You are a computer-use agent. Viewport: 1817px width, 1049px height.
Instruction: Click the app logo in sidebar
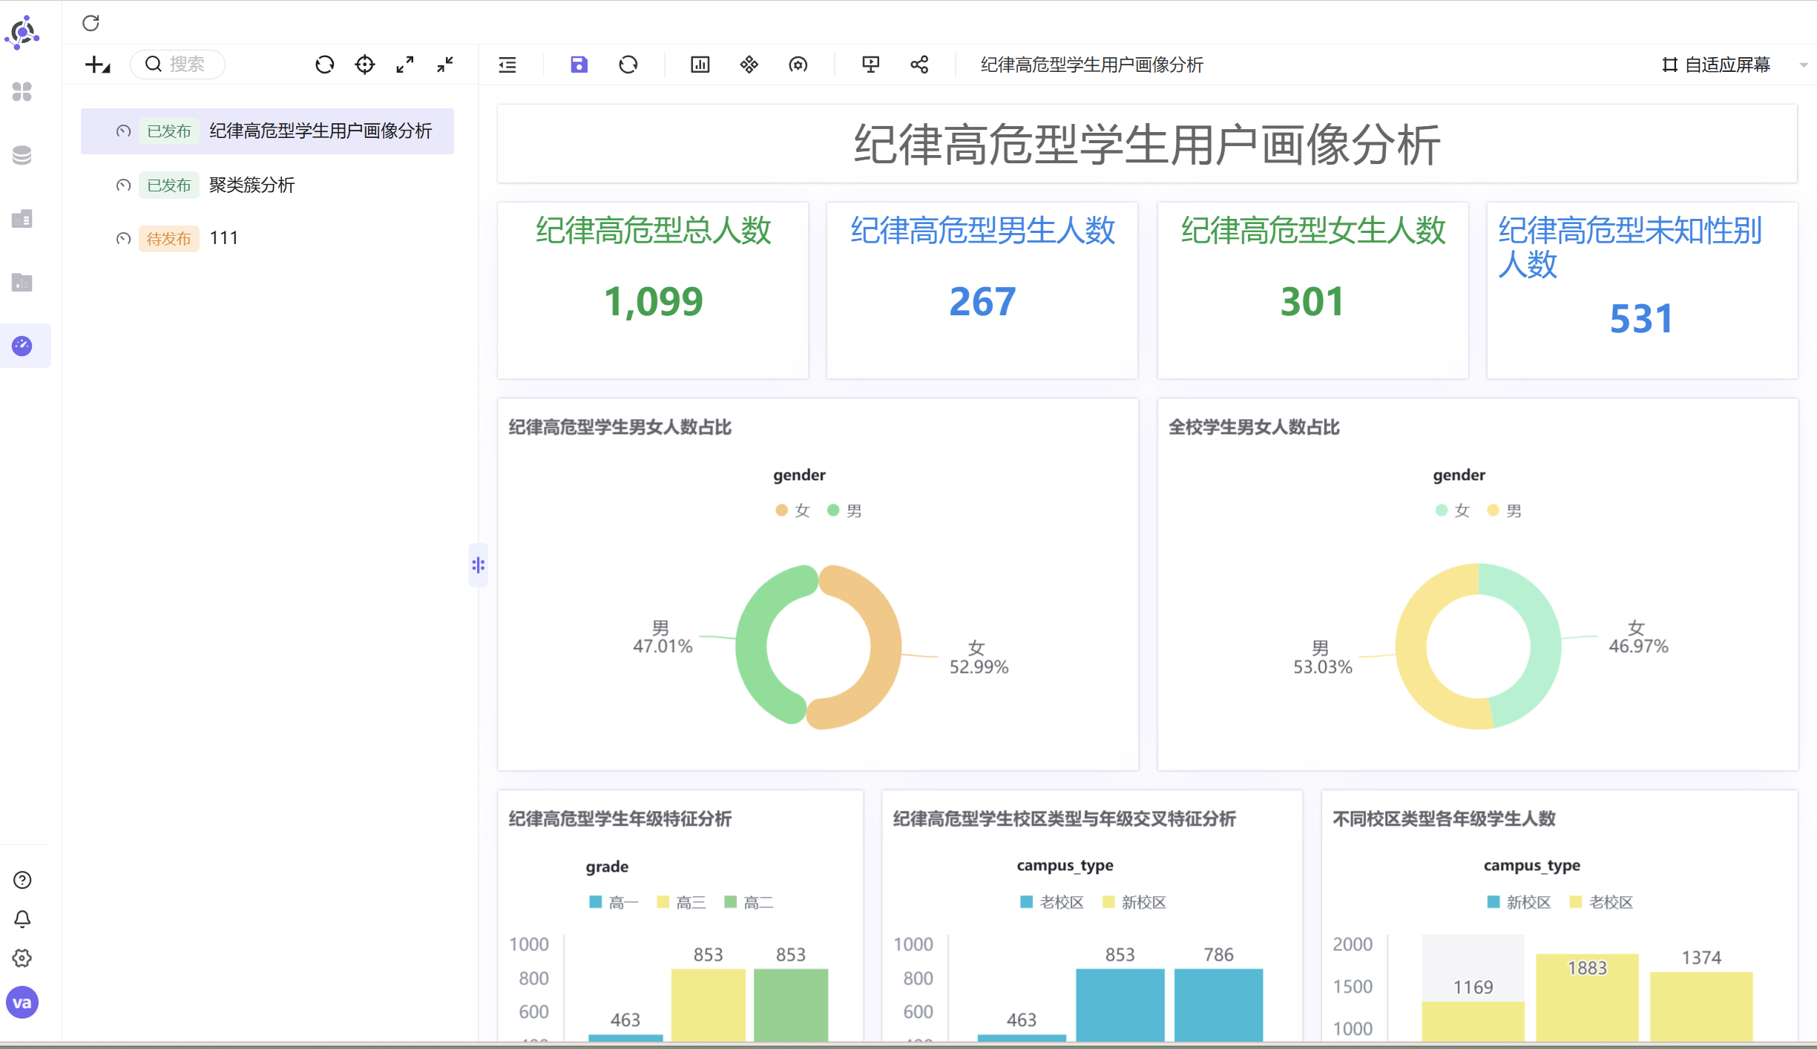[x=22, y=32]
